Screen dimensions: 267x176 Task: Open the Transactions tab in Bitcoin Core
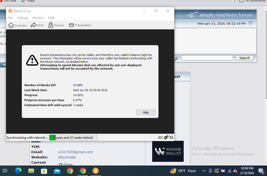coord(80,25)
